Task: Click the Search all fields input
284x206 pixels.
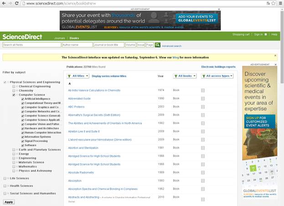Action: click(x=32, y=45)
